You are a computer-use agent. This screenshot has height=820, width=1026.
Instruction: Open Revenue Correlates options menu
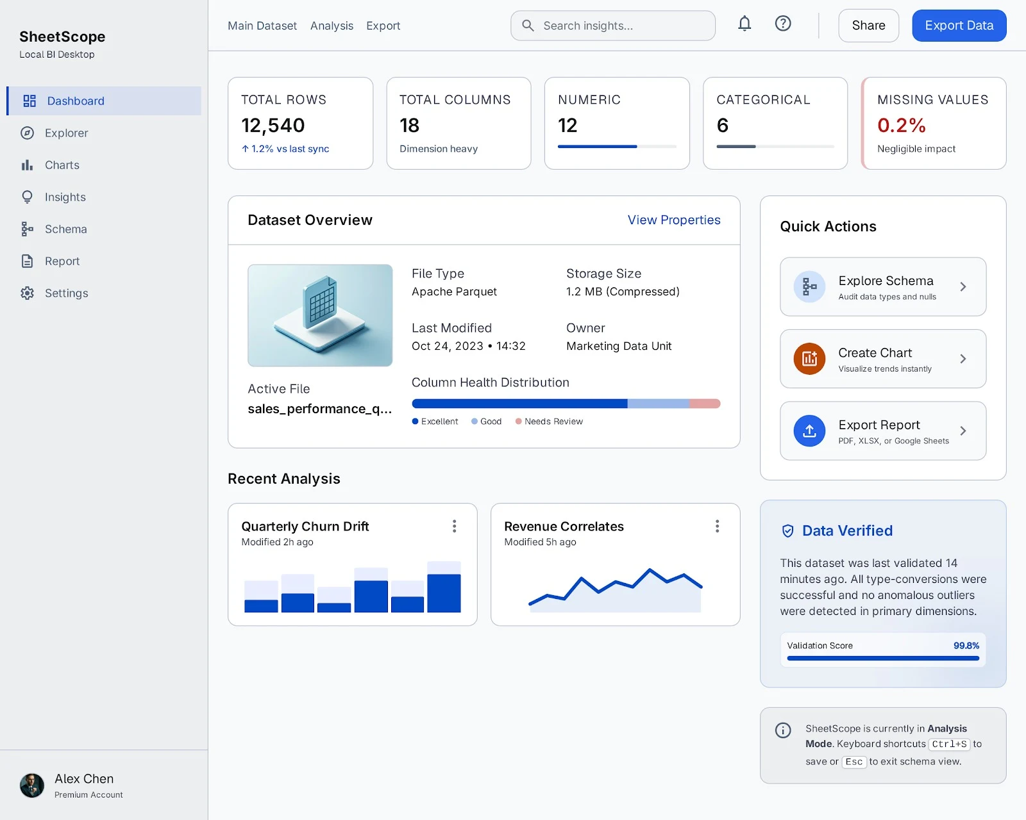(718, 527)
